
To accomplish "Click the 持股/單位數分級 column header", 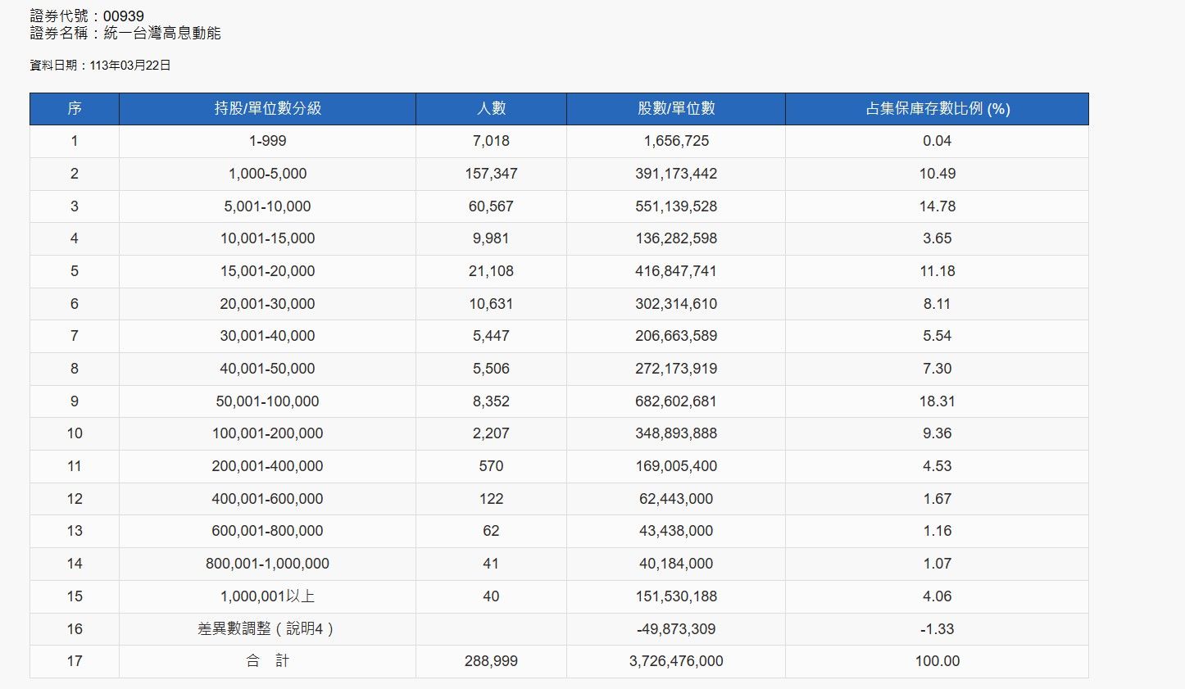I will [268, 108].
